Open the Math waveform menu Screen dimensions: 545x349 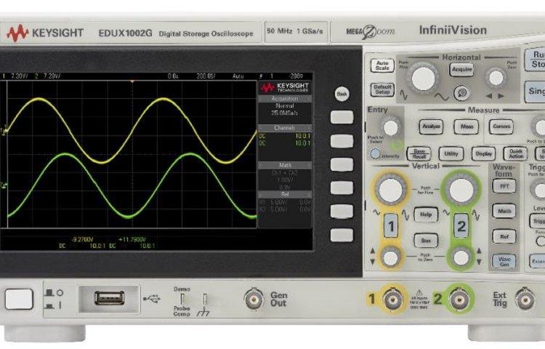point(504,211)
